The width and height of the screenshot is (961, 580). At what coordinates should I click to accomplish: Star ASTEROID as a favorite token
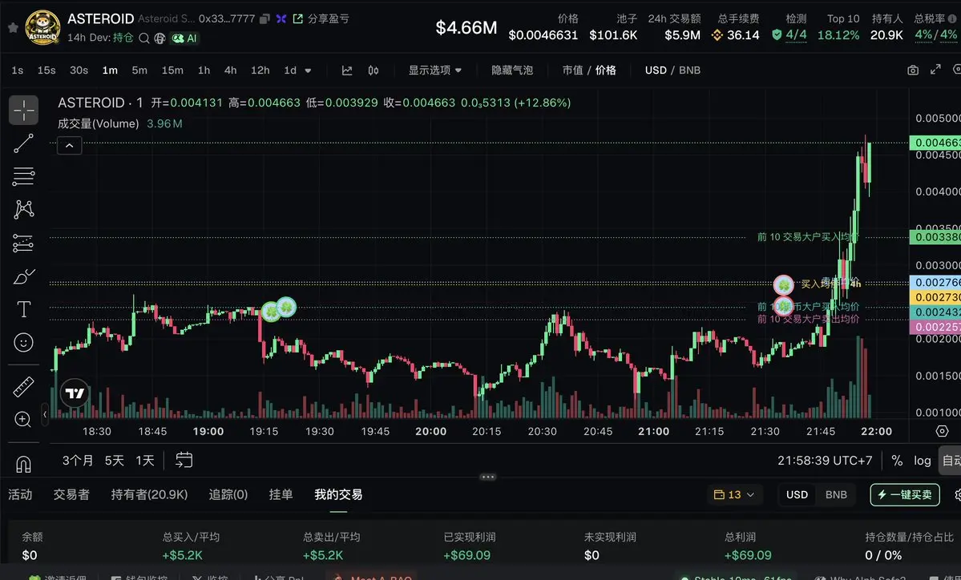click(x=12, y=27)
